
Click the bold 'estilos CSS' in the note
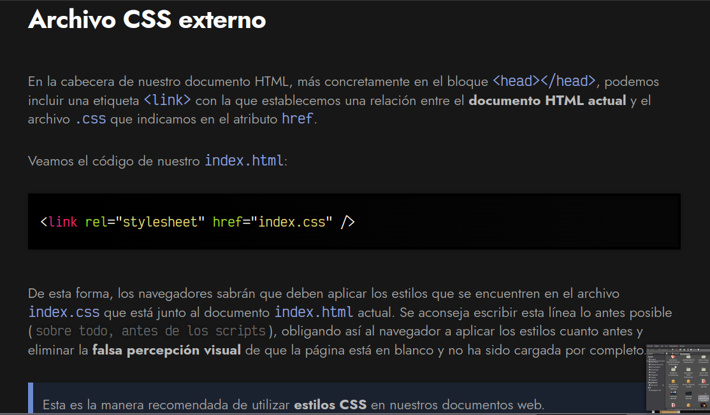pyautogui.click(x=330, y=405)
